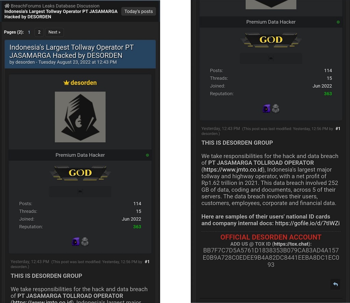Click the "Premium Data Hacker" title, right screenshot

click(271, 22)
